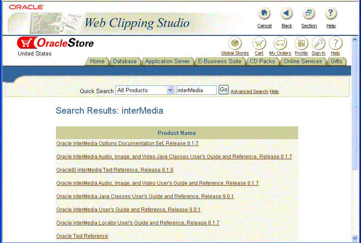Click the Section windows icon

click(x=308, y=13)
